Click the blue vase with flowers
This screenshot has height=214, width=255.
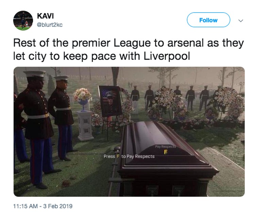coord(83,100)
